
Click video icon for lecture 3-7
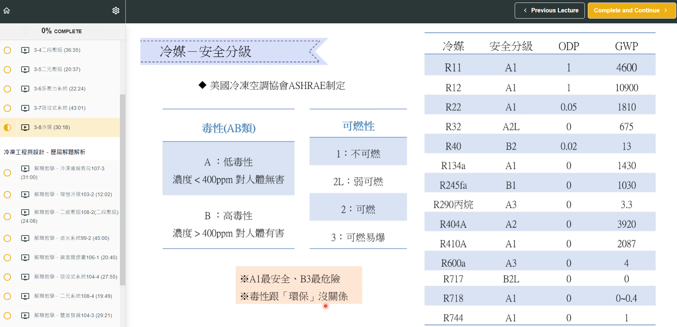[x=25, y=108]
